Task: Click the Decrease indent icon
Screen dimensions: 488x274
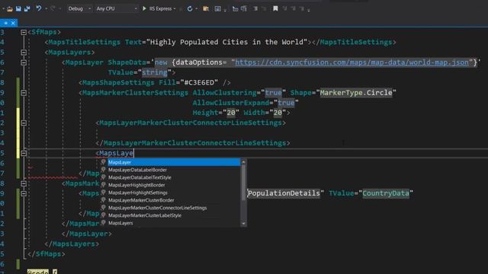Action: tap(255, 8)
